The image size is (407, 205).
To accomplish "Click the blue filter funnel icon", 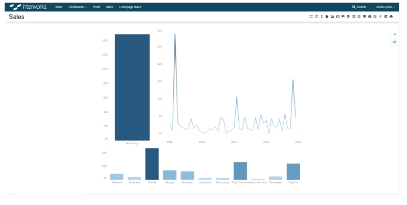I will (x=395, y=35).
